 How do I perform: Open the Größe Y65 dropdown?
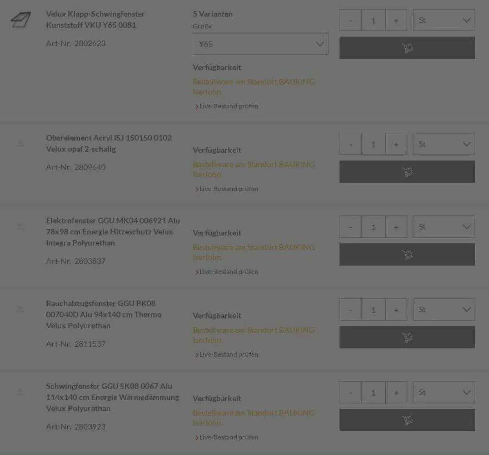click(260, 44)
